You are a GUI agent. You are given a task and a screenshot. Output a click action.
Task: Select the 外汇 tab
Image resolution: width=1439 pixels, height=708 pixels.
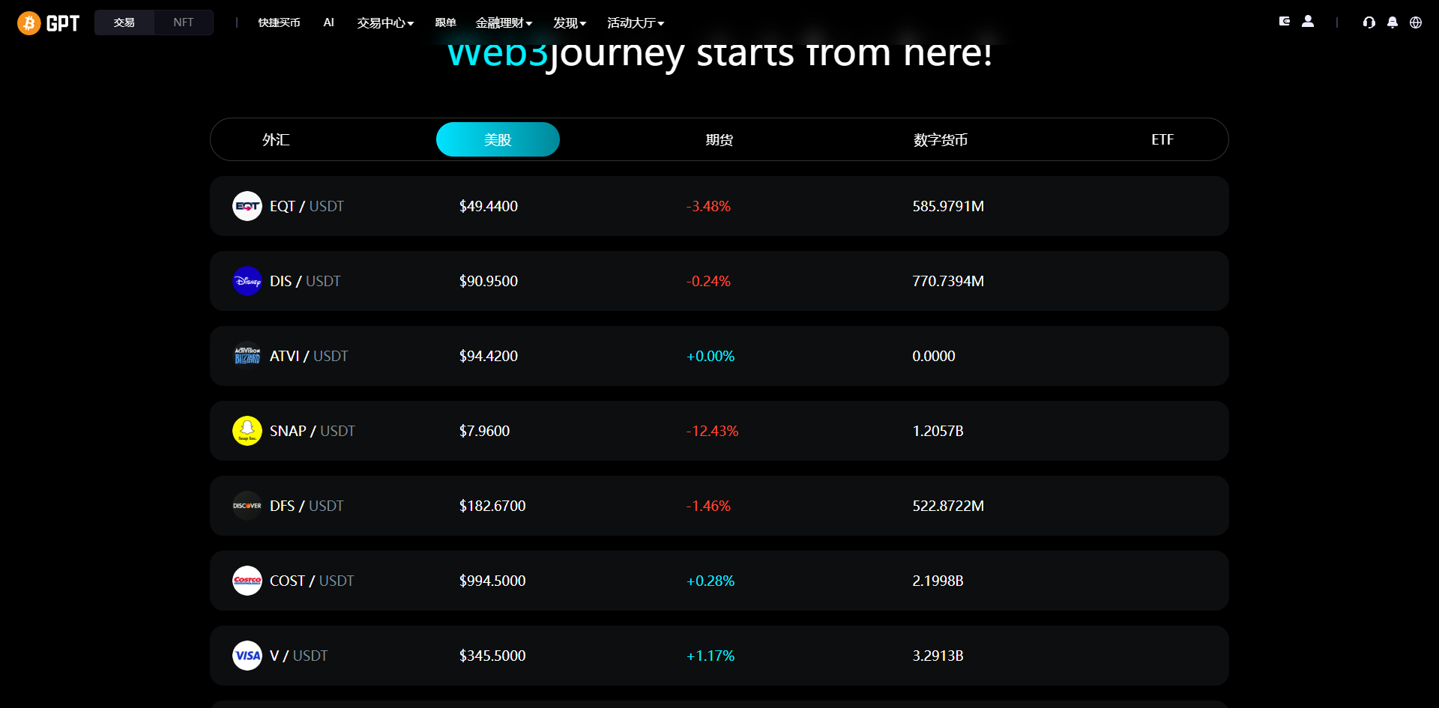point(276,139)
